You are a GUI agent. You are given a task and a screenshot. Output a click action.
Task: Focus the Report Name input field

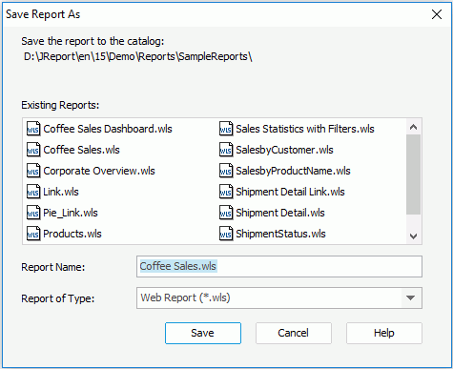[x=279, y=266]
